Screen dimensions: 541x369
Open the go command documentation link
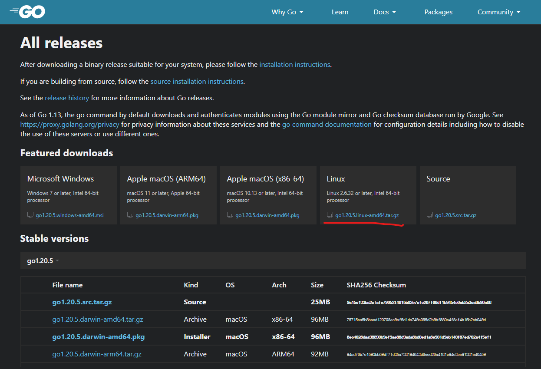click(327, 125)
